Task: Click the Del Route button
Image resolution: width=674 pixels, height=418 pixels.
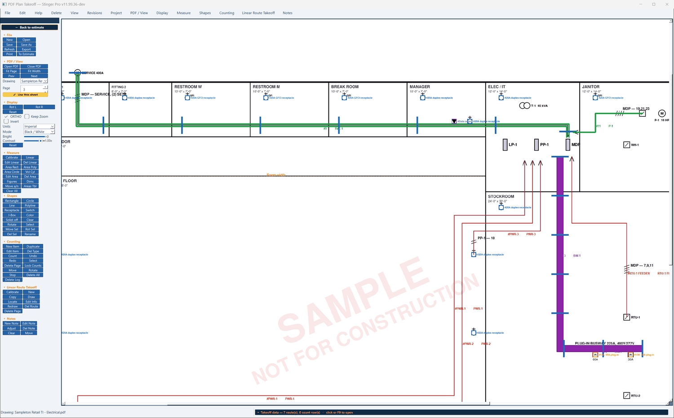Action: coord(31,306)
